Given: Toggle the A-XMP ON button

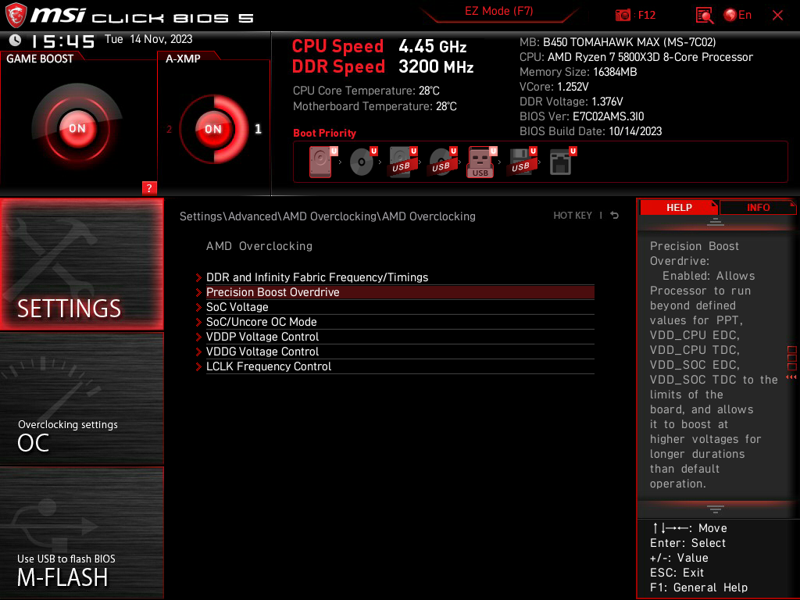Looking at the screenshot, I should click(213, 129).
